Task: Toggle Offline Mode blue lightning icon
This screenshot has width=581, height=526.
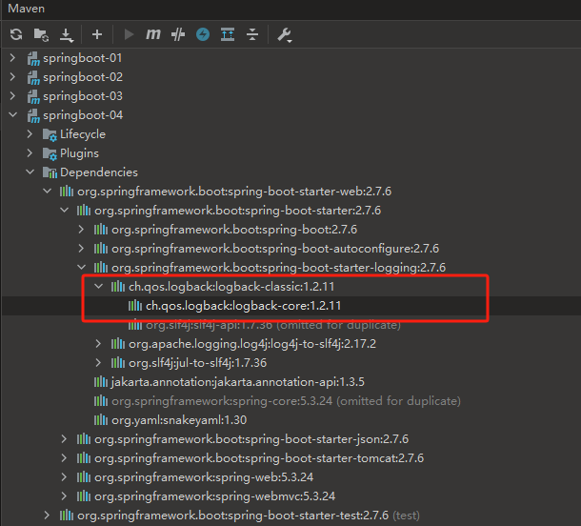Action: [x=203, y=34]
